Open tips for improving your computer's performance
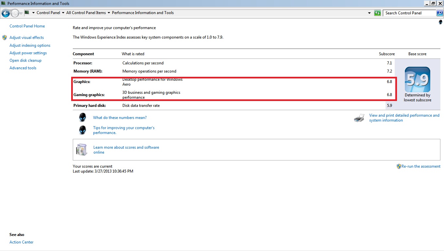This screenshot has height=251, width=444. 124,130
